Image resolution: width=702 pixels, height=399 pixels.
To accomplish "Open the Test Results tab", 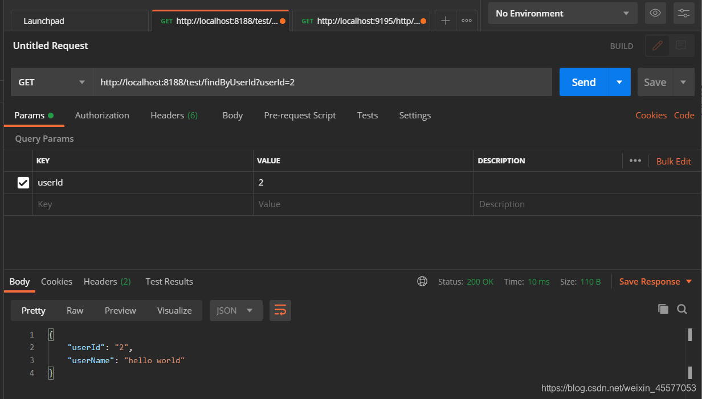I will 169,282.
